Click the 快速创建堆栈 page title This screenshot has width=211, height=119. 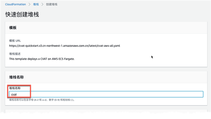[x=22, y=14]
